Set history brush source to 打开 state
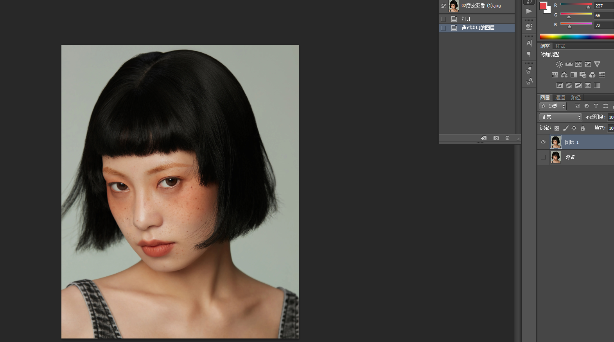Screen dimensions: 614x342 coord(443,19)
